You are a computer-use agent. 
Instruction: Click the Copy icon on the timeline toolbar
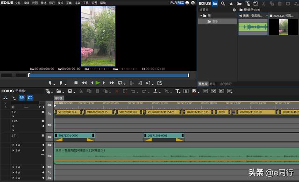point(89,91)
